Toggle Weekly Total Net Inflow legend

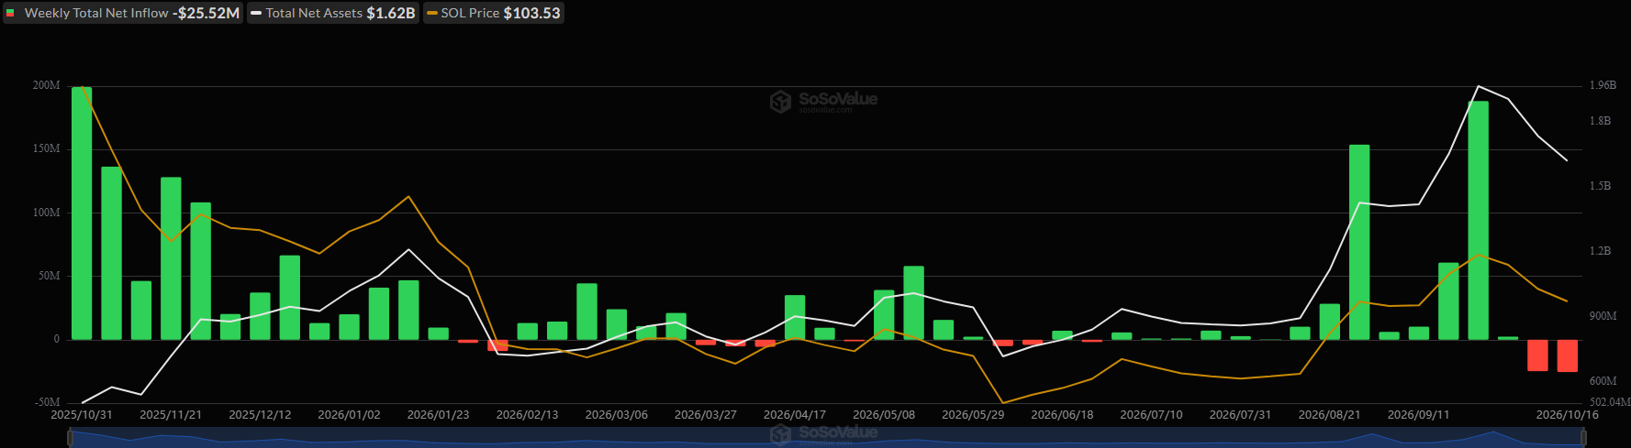(x=123, y=13)
